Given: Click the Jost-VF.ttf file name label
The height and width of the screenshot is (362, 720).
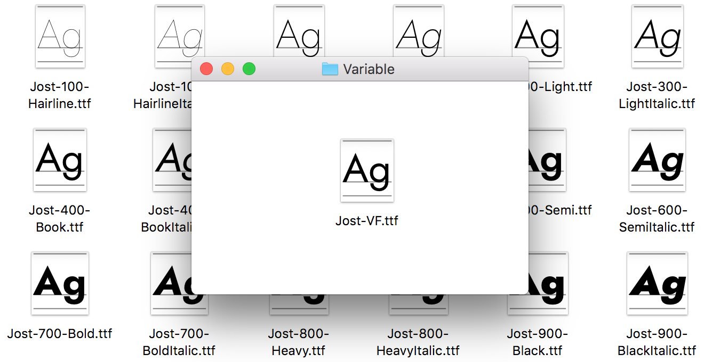Looking at the screenshot, I should coord(367,220).
